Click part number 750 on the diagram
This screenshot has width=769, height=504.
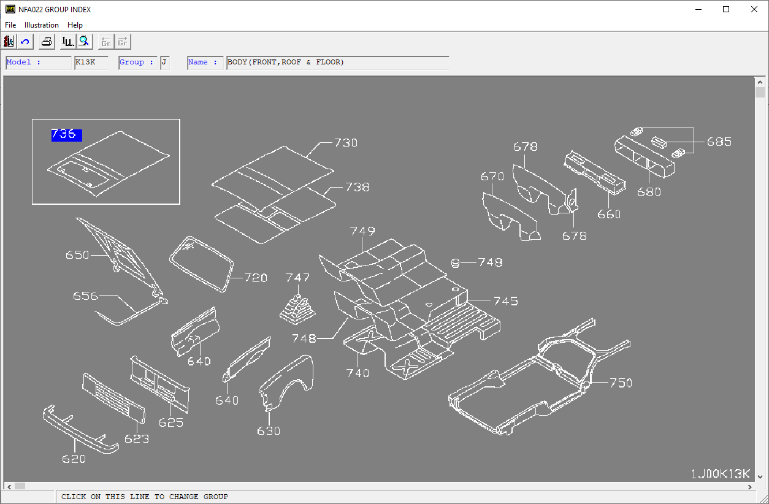click(621, 383)
